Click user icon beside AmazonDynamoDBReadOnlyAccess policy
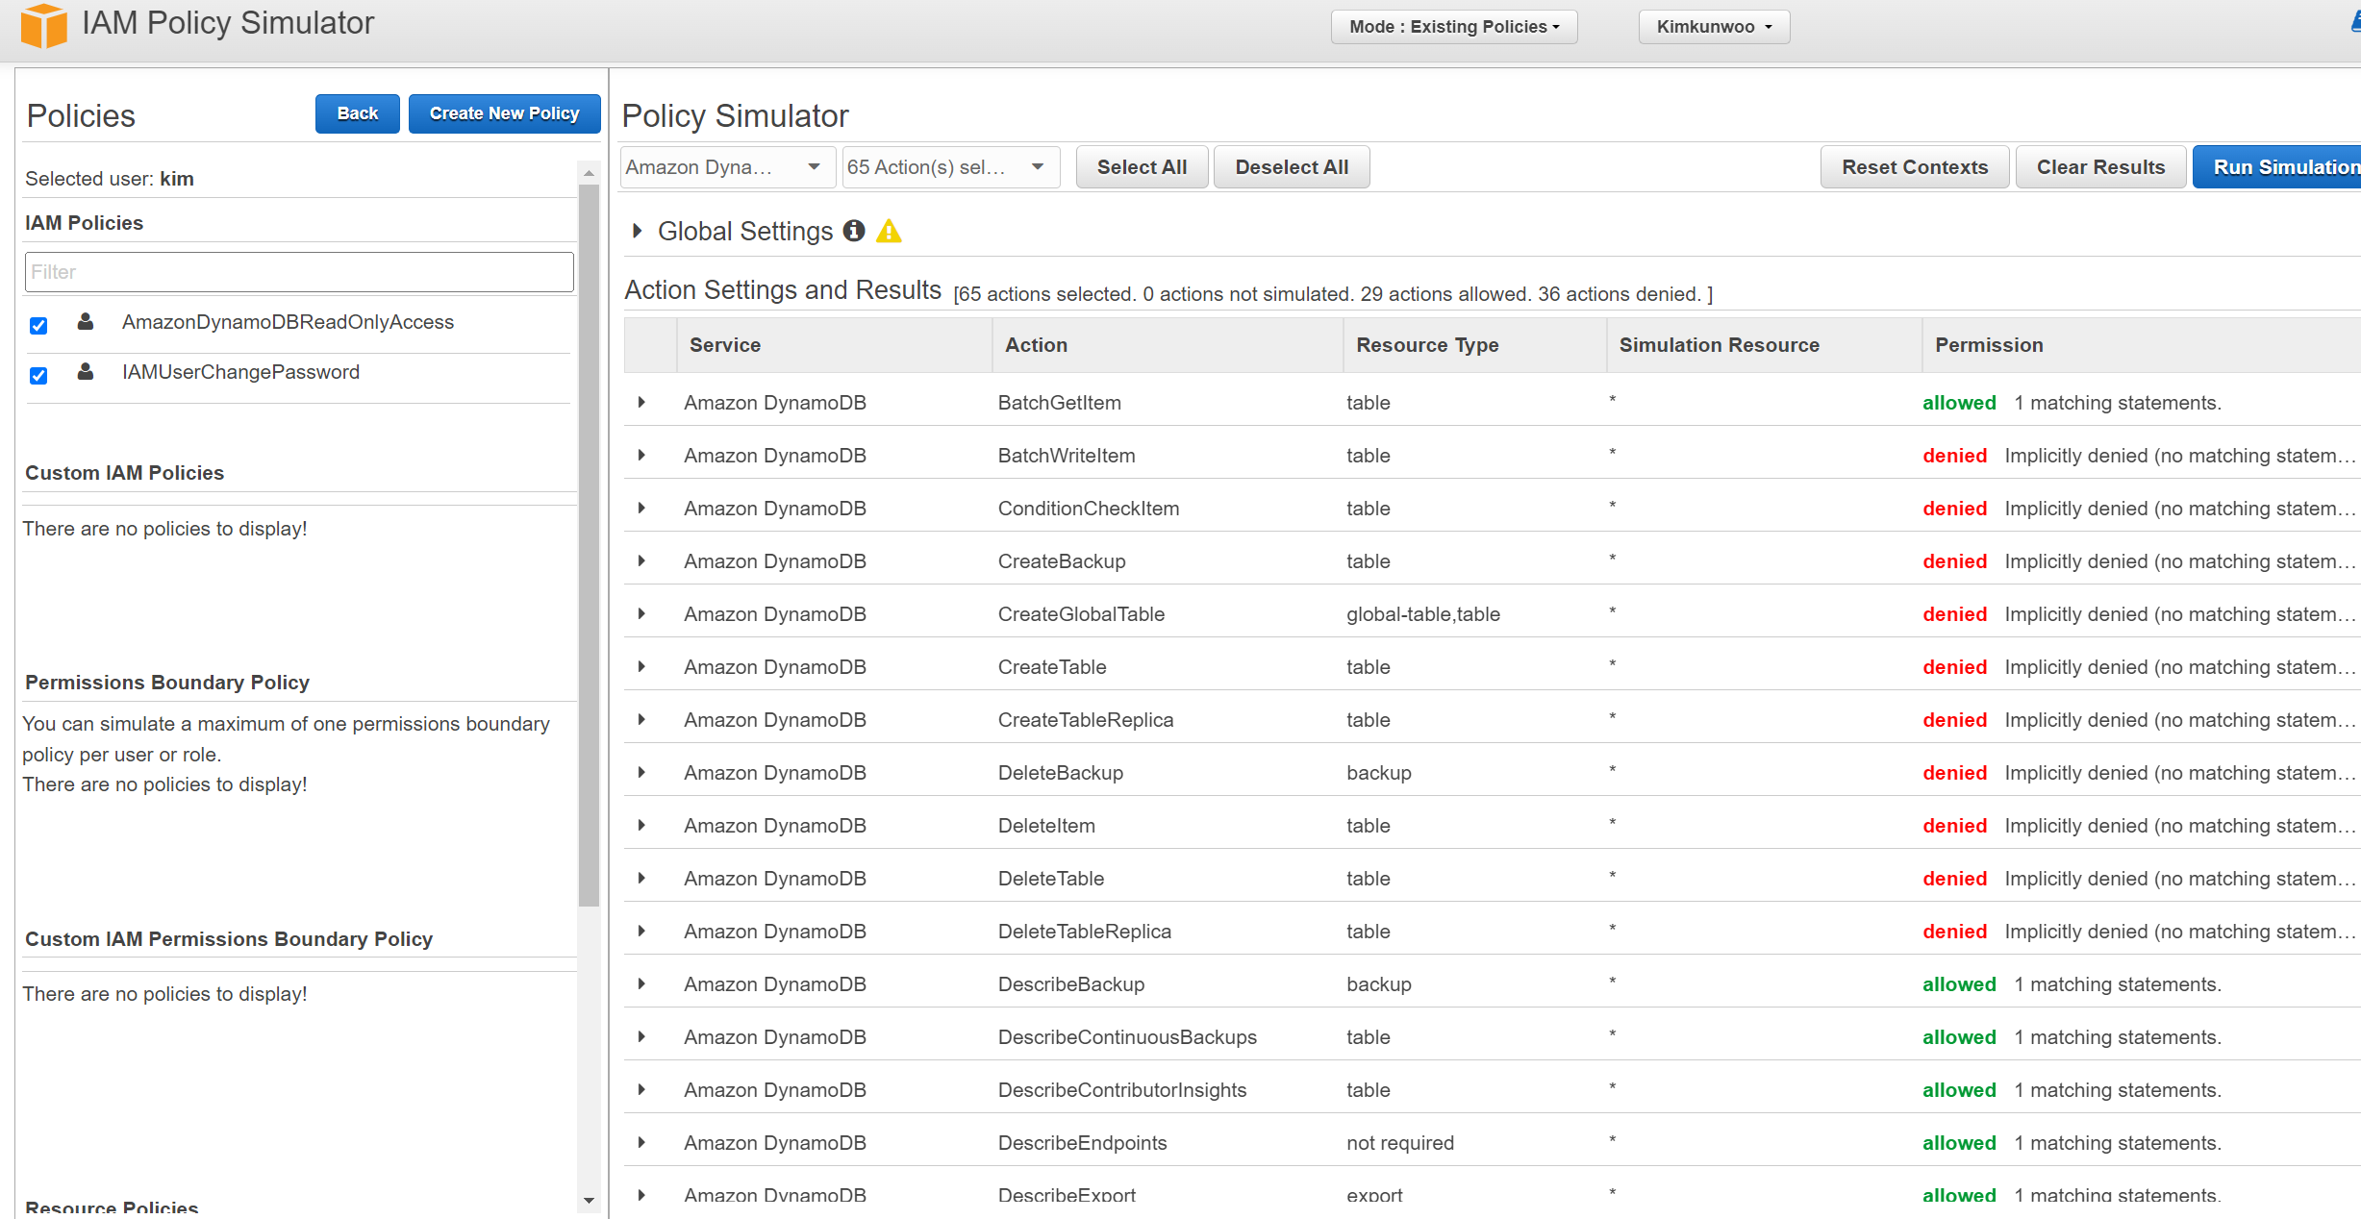The width and height of the screenshot is (2361, 1219). [x=86, y=322]
